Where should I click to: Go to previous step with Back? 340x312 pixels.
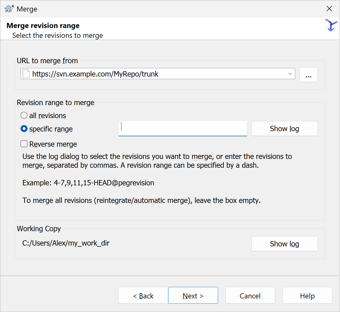click(143, 295)
